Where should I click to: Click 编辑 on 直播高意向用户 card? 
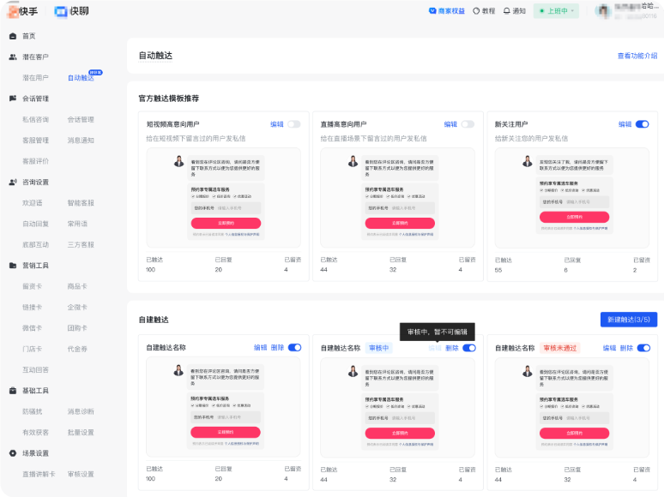450,124
